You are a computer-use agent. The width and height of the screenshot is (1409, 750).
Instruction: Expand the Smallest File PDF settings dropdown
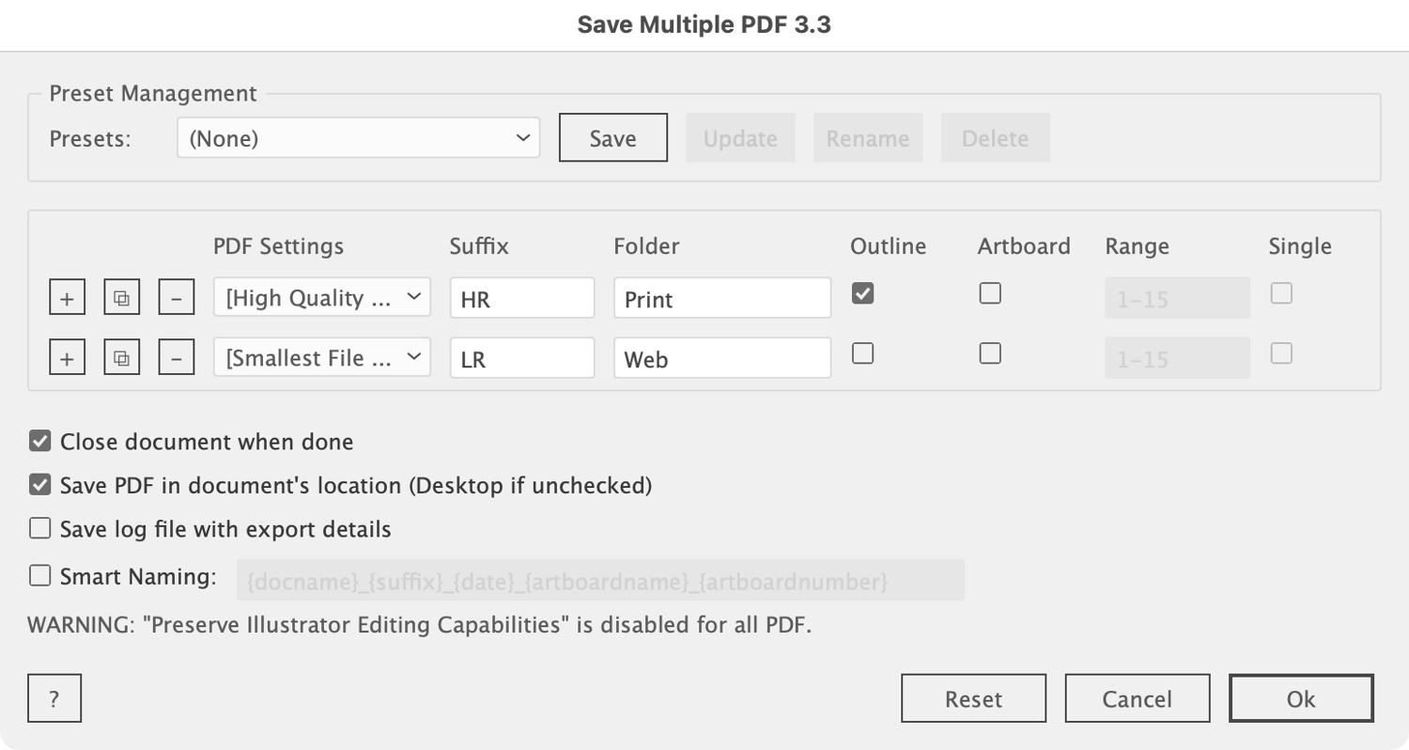click(321, 357)
